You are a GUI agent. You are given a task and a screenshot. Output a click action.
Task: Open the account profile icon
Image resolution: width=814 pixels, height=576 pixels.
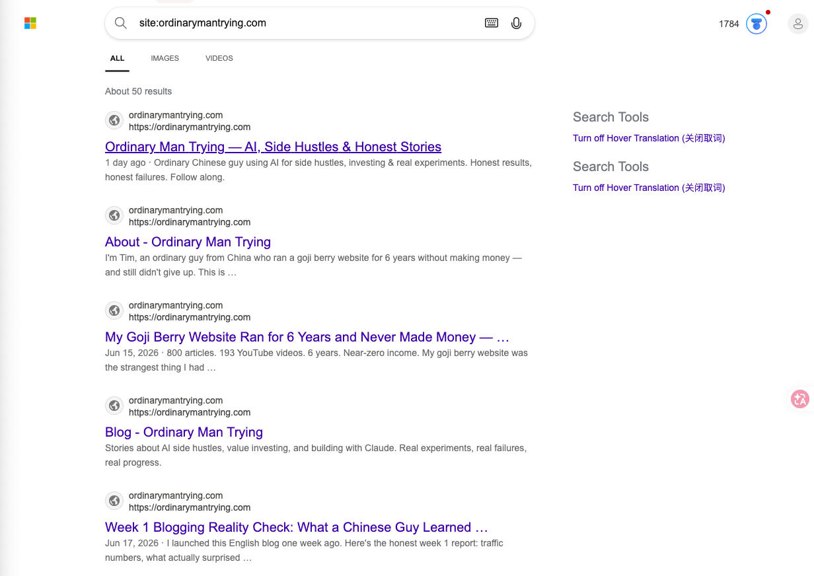(x=798, y=24)
